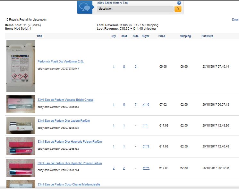The image size is (239, 189).
Task: Click the Price column header
Action: pos(162,36)
